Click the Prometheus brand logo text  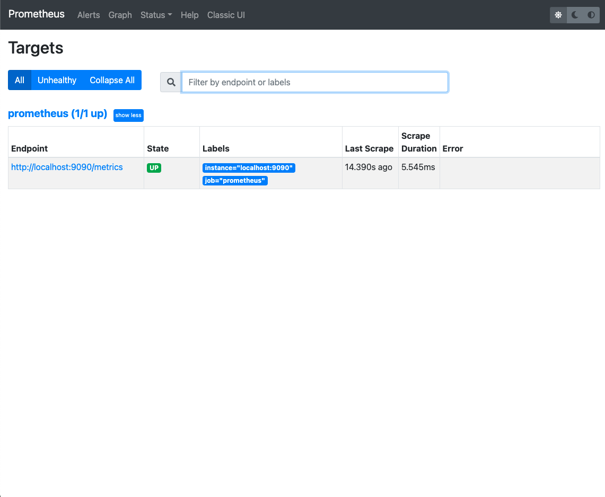pos(36,14)
